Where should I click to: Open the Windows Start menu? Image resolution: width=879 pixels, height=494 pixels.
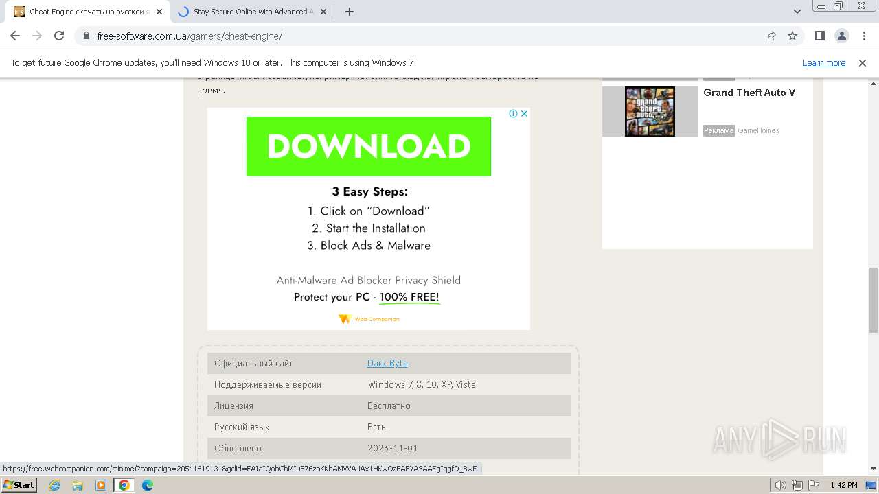click(x=19, y=484)
